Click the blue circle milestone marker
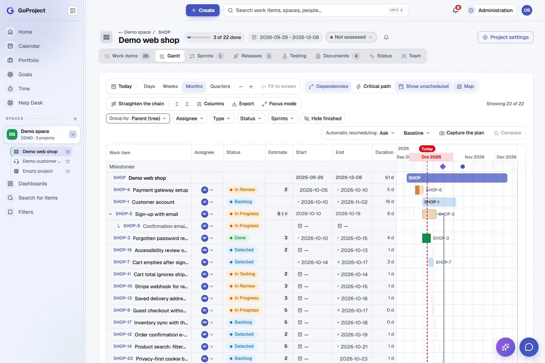The width and height of the screenshot is (545, 363). click(463, 167)
